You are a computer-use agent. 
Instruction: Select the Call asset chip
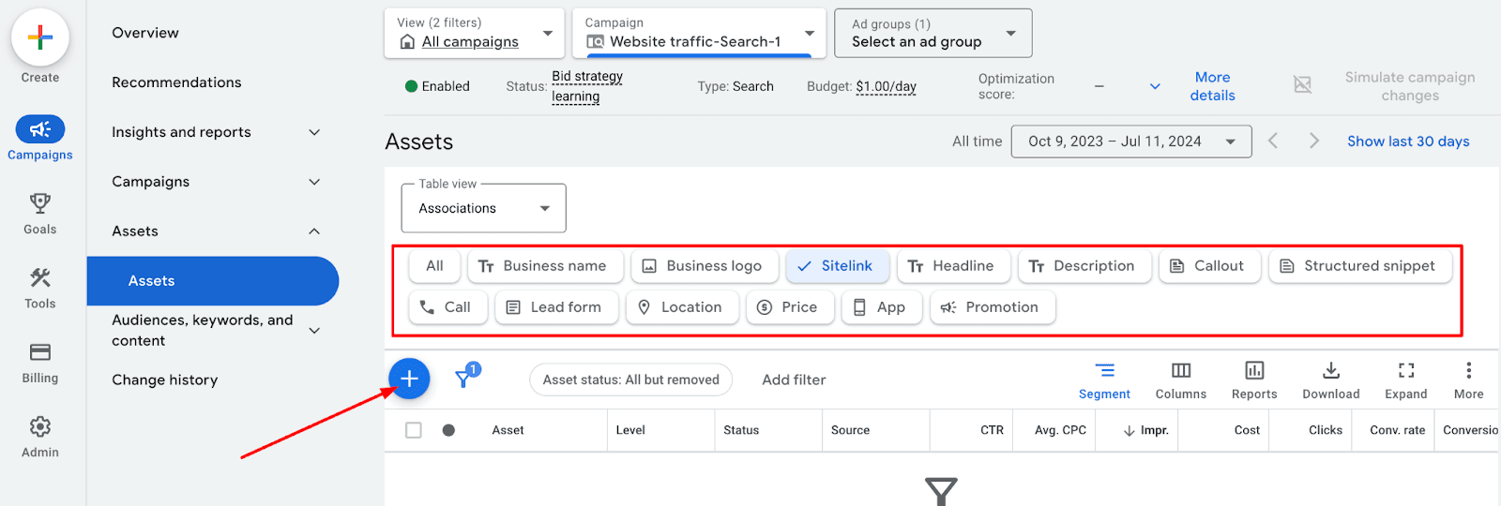pos(447,307)
